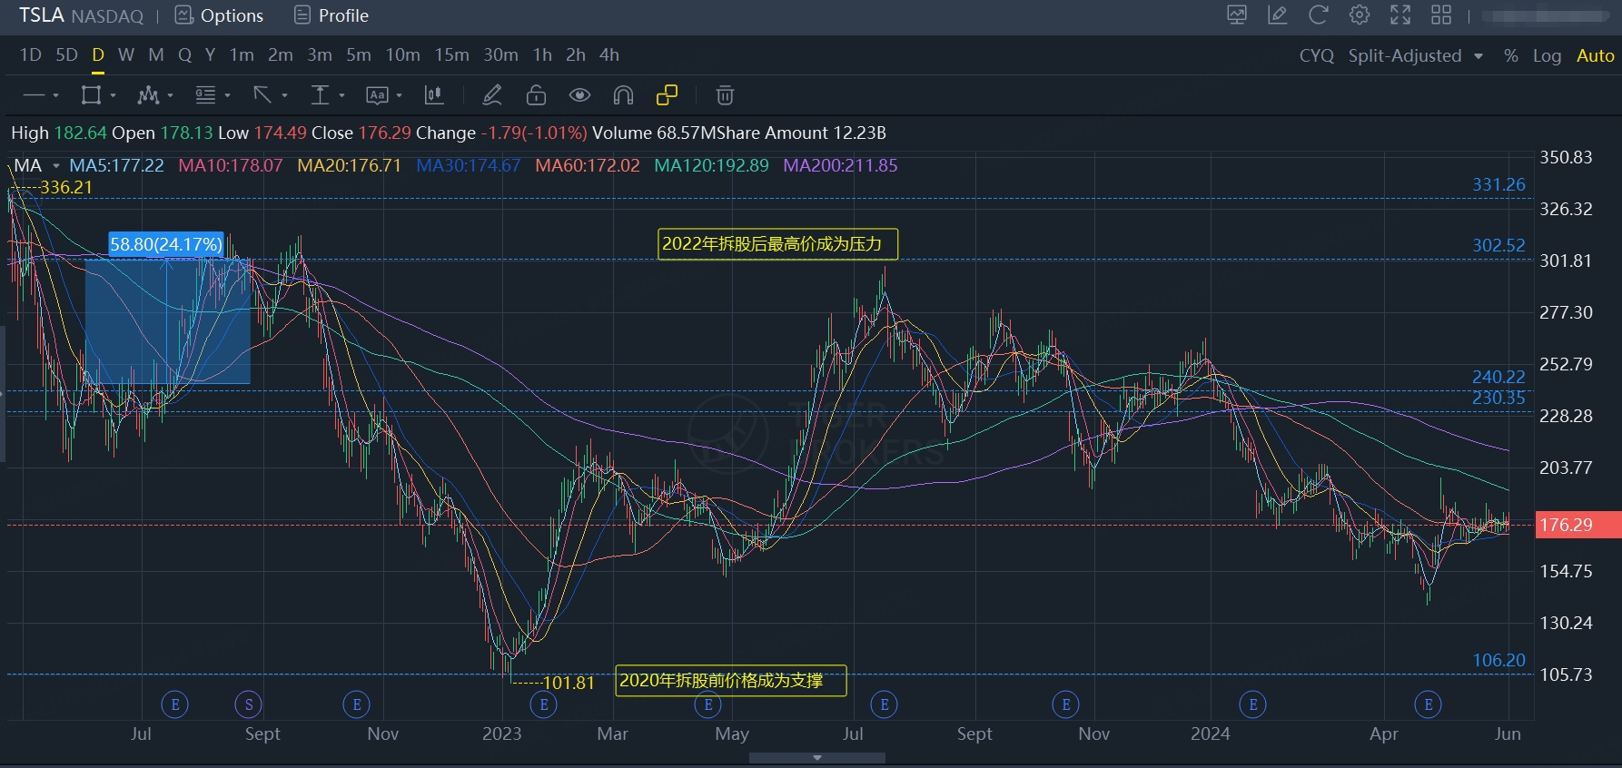Image resolution: width=1622 pixels, height=768 pixels.
Task: Select the price range measure tool
Action: tap(320, 95)
